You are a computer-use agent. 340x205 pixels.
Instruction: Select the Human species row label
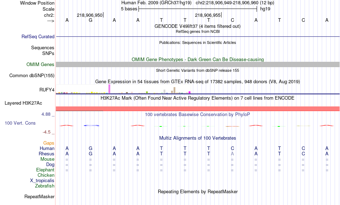[47, 149]
